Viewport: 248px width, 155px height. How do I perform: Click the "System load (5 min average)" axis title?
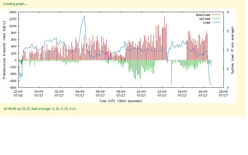(x=233, y=50)
